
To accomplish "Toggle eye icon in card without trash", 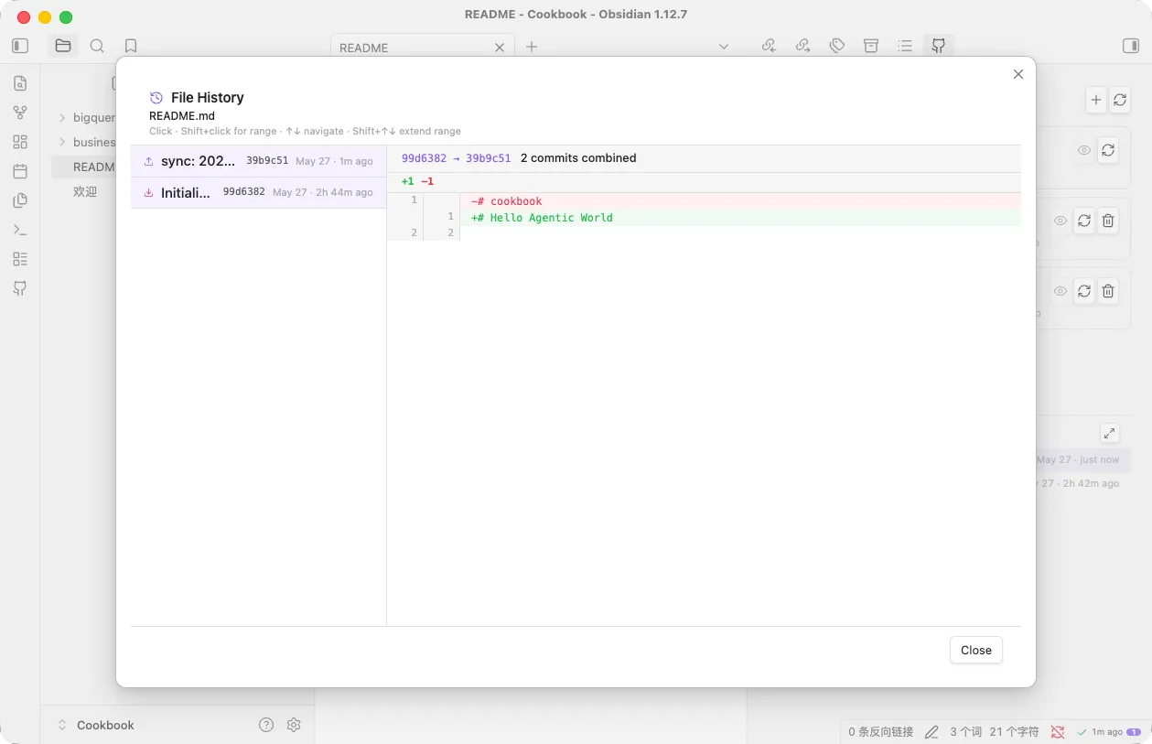I will pyautogui.click(x=1084, y=150).
